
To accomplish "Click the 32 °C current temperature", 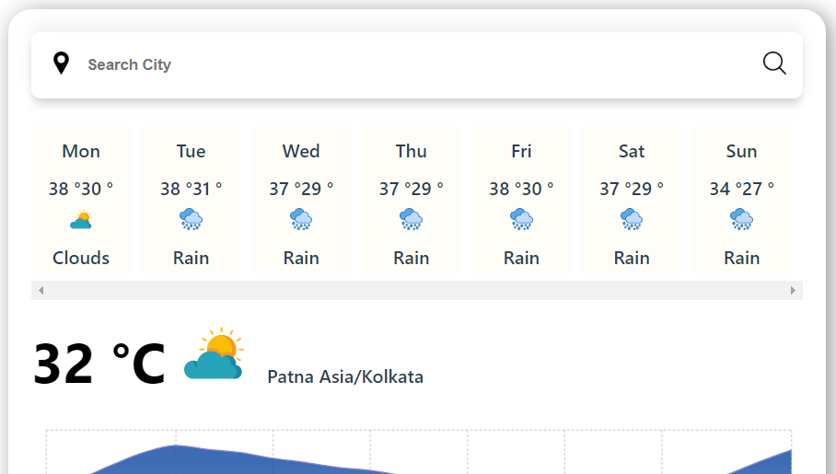I will [99, 364].
